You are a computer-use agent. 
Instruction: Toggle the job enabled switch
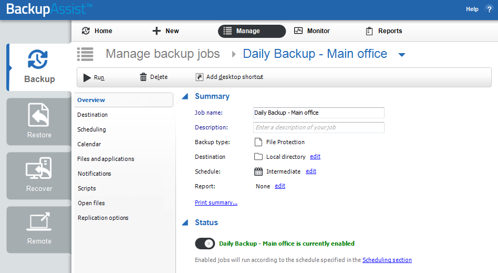tap(205, 244)
